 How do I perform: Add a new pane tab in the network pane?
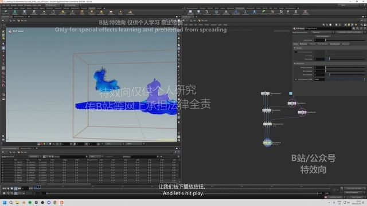tap(196, 17)
